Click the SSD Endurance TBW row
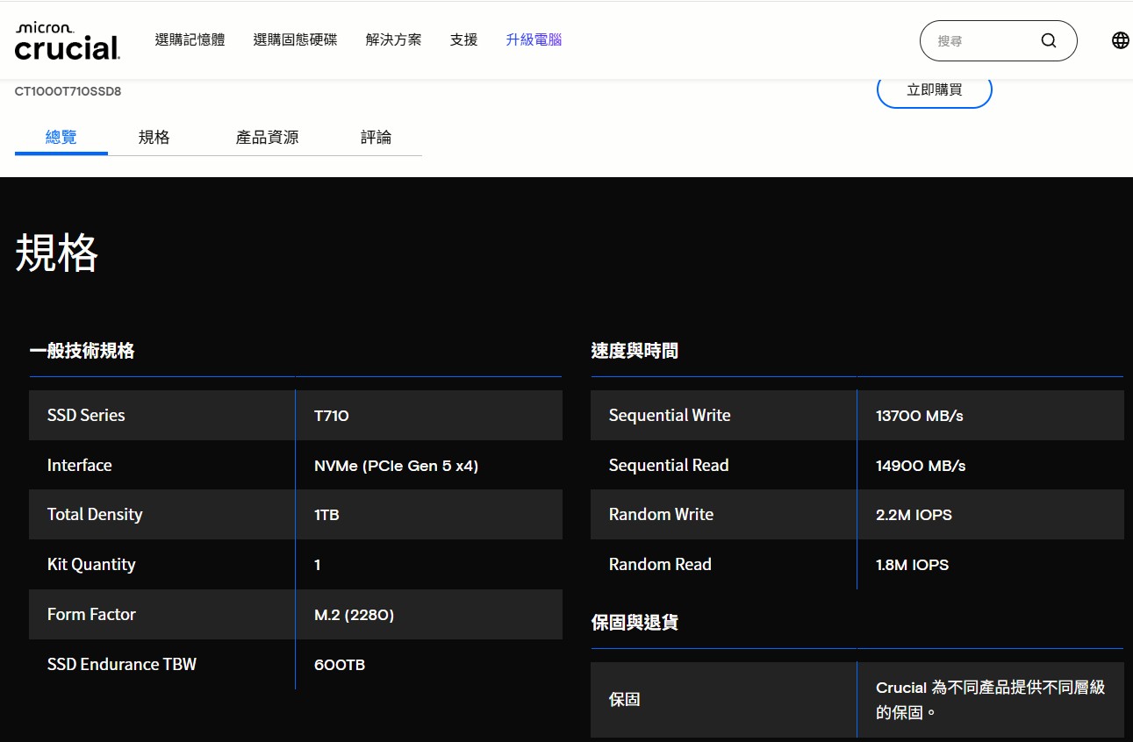The height and width of the screenshot is (742, 1133). coord(295,664)
